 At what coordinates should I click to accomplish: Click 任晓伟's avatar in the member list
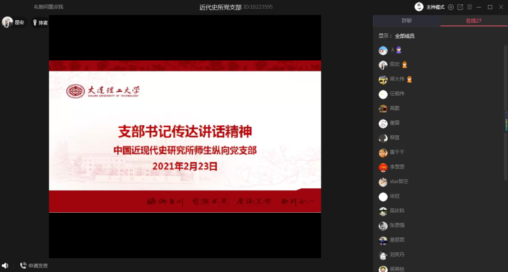point(383,94)
